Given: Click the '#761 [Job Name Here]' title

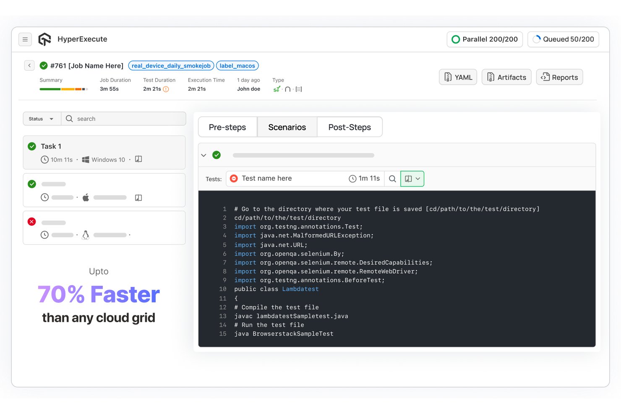Looking at the screenshot, I should [x=87, y=65].
